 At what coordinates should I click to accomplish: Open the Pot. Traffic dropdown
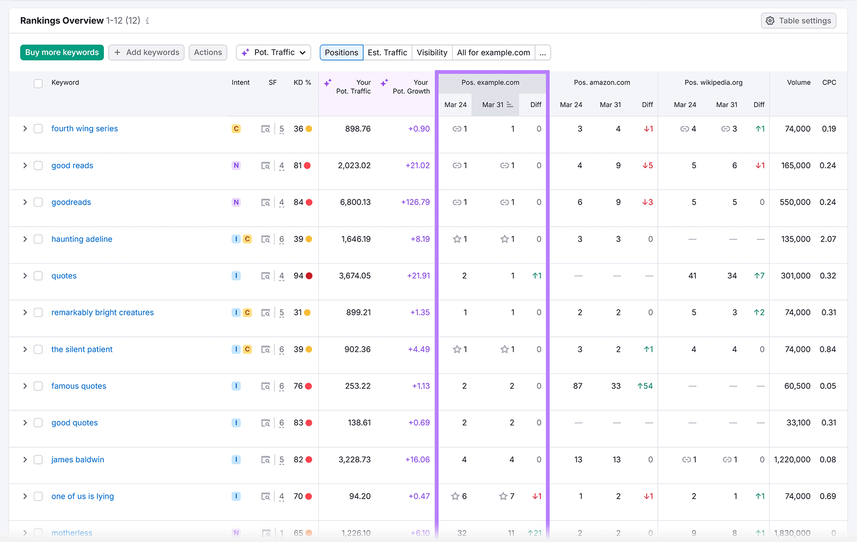point(274,52)
